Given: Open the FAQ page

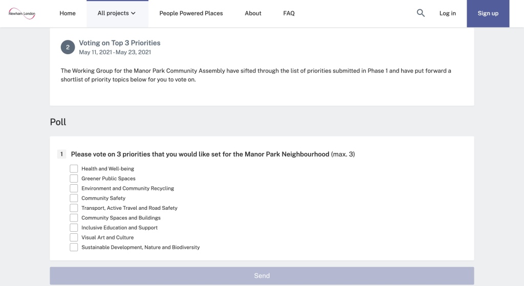Looking at the screenshot, I should 289,13.
